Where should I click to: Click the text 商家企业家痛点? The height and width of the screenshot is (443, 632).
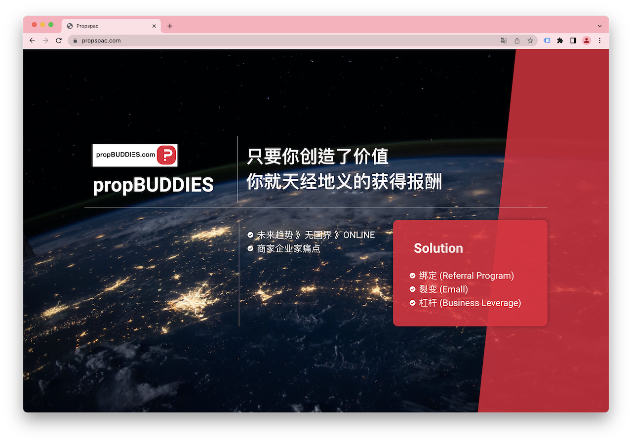point(288,248)
